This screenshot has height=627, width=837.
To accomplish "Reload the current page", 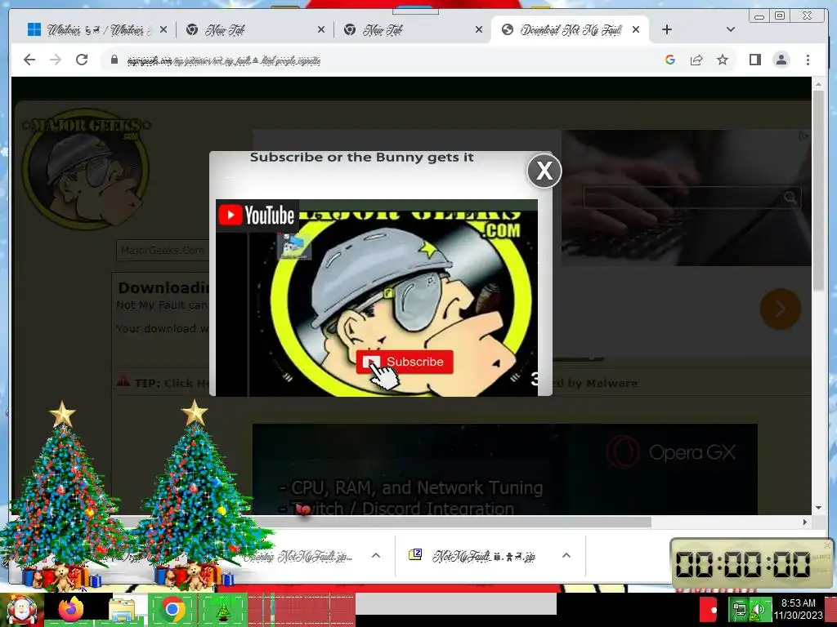I will coord(82,60).
